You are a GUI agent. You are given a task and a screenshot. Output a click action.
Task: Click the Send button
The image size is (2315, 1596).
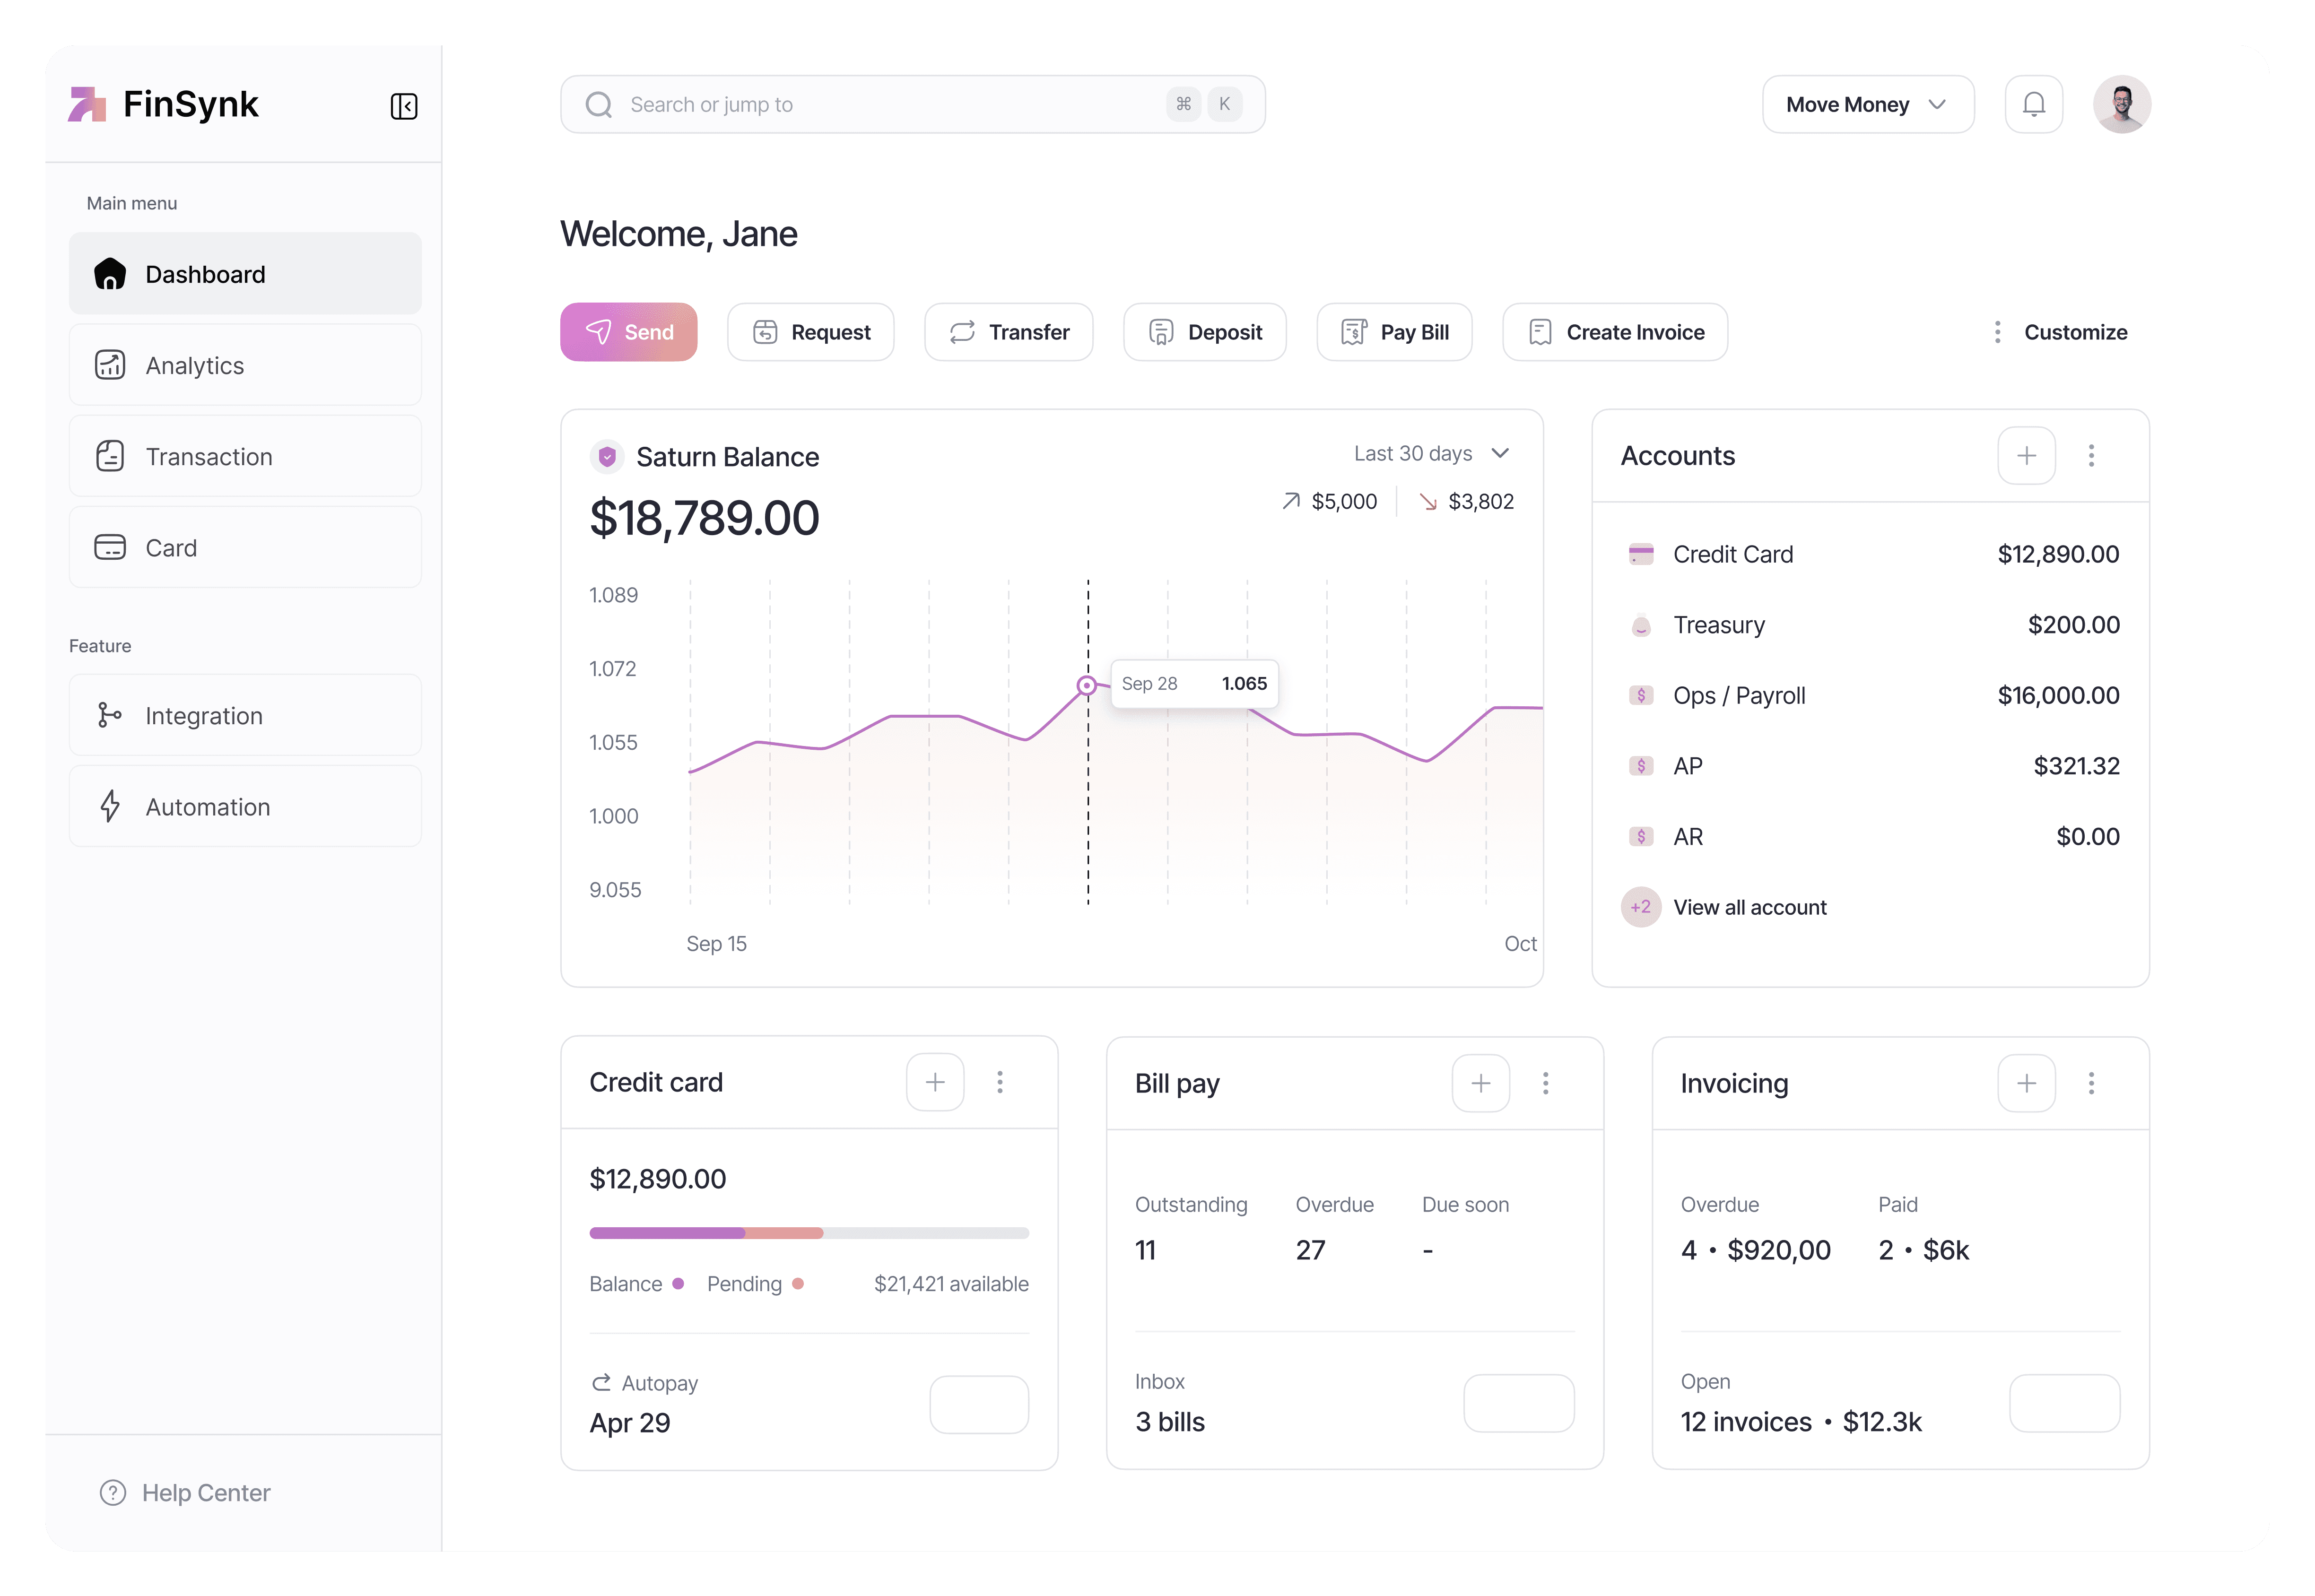point(629,331)
